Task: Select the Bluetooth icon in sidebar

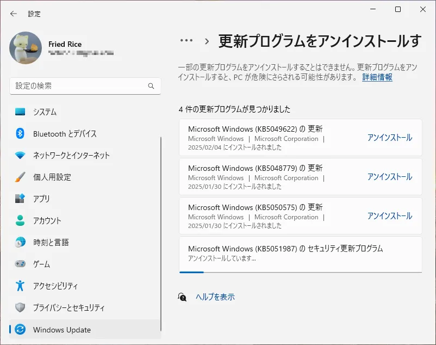Action: pyautogui.click(x=20, y=133)
